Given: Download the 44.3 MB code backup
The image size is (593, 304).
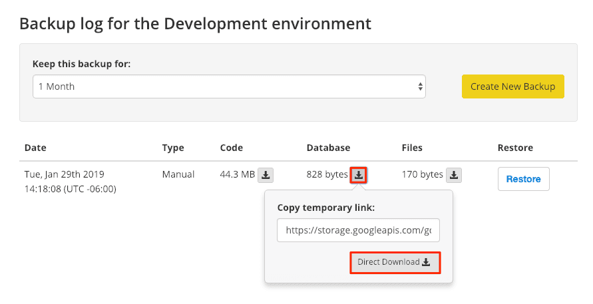Looking at the screenshot, I should coord(266,175).
